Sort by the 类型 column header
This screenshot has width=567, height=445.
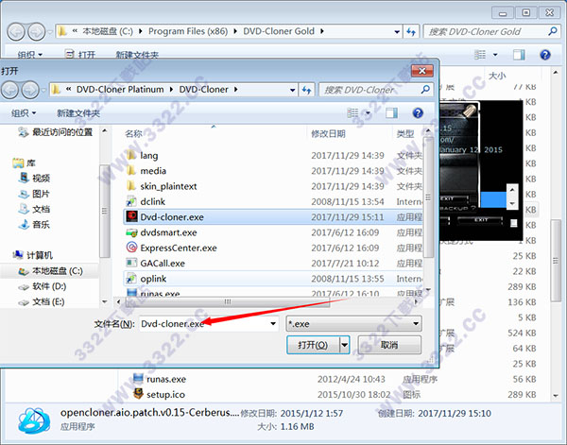[405, 134]
